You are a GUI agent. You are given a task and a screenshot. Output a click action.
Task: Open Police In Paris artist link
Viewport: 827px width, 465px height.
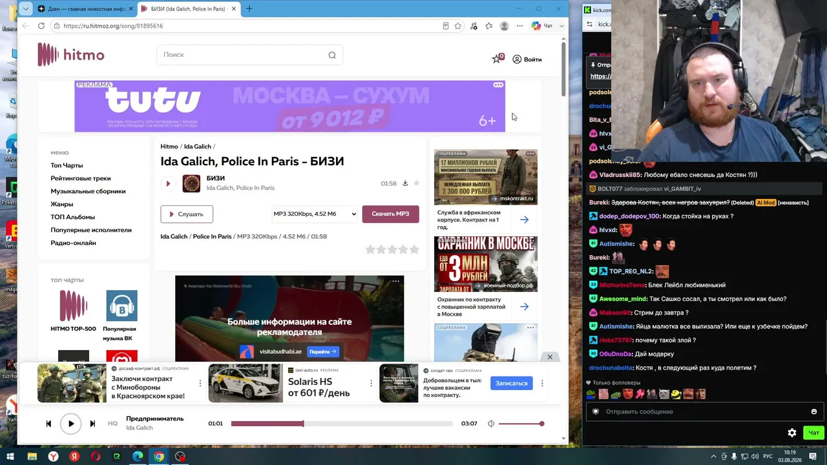pyautogui.click(x=212, y=236)
